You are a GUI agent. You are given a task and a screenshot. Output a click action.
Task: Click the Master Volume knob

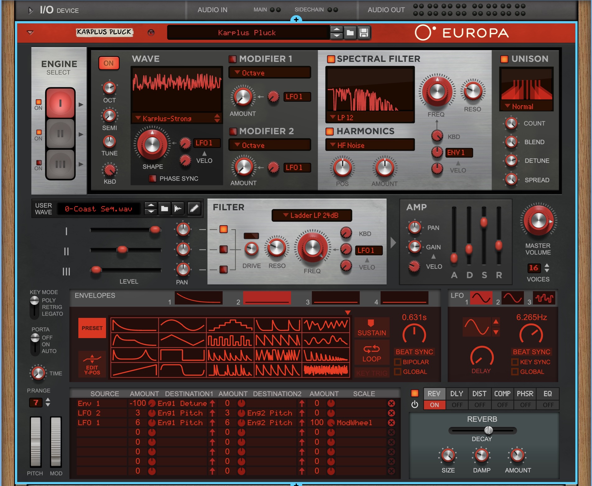(538, 221)
